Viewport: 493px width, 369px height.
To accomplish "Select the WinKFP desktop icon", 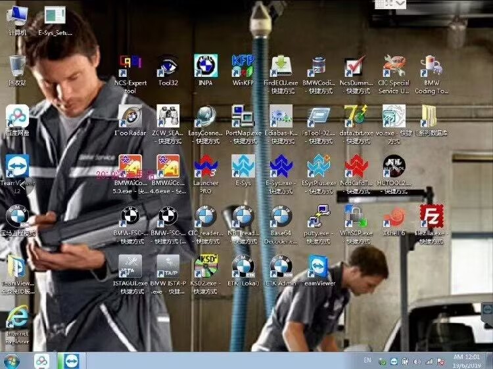I will [x=243, y=66].
